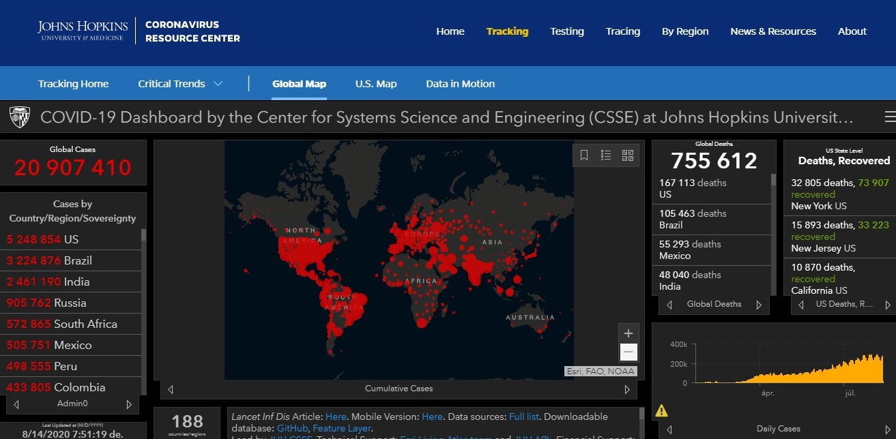The width and height of the screenshot is (896, 439).
Task: Click left arrow beside Global Deaths
Action: tap(669, 305)
